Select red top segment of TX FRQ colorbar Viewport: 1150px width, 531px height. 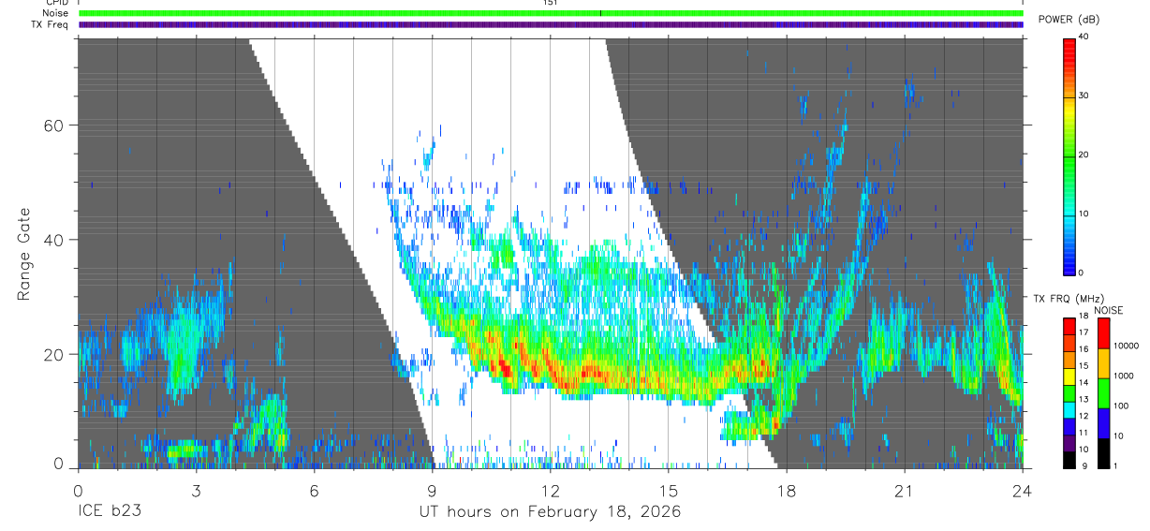[x=1069, y=327]
